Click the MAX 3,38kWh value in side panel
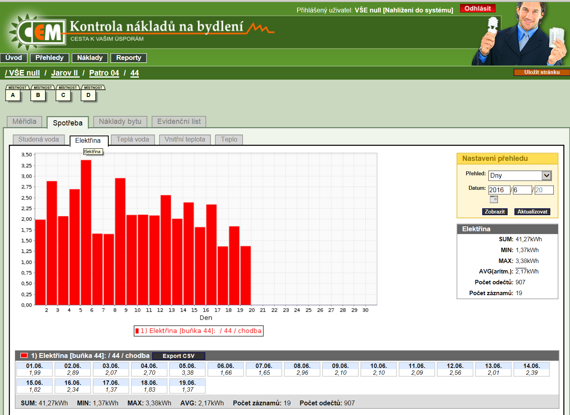Image resolution: width=570 pixels, height=415 pixels. point(527,261)
